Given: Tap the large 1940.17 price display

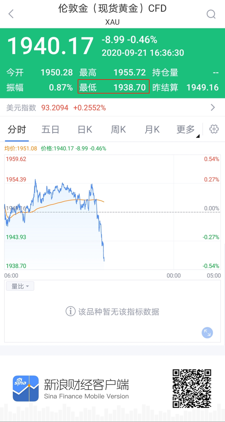Looking at the screenshot, I should (x=50, y=46).
